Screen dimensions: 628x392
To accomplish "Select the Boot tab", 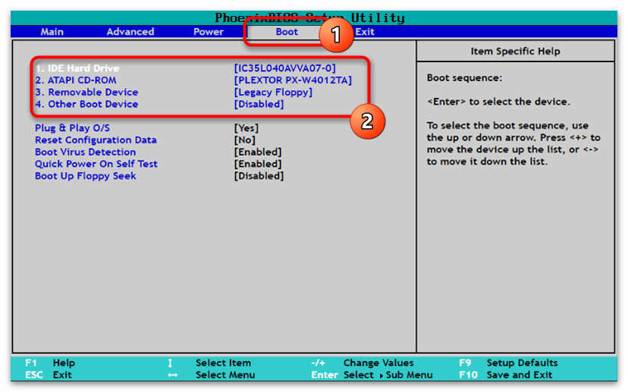I will (287, 32).
